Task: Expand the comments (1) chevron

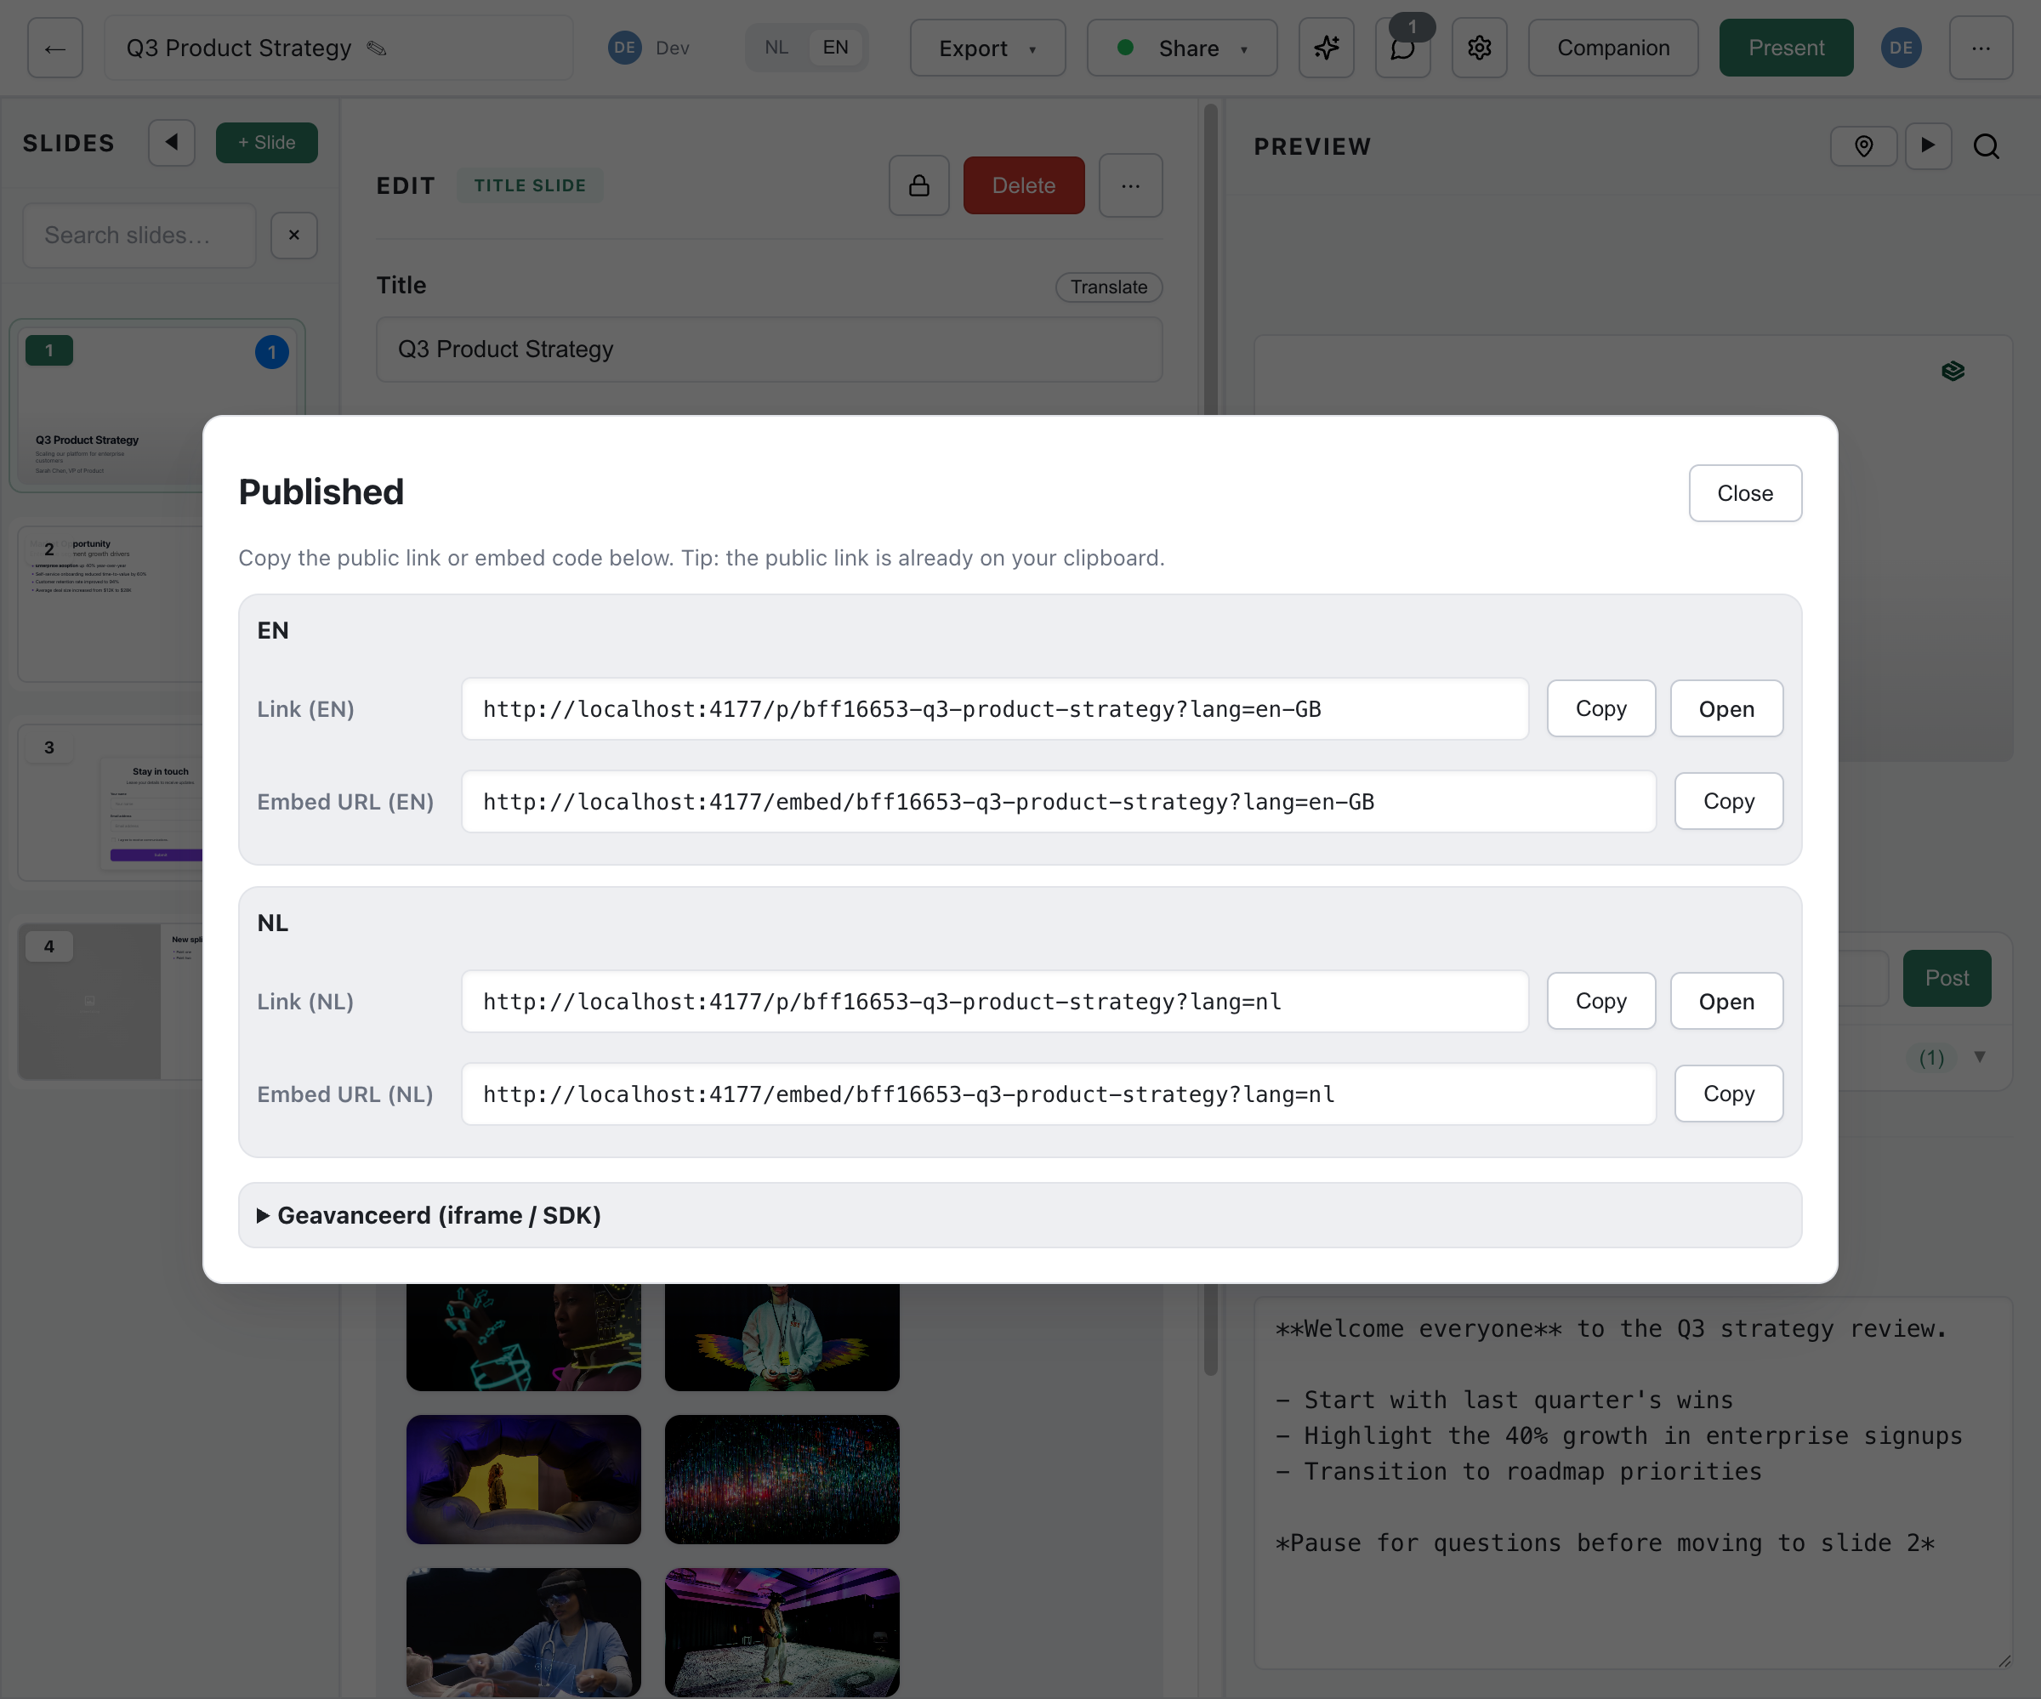Action: tap(1980, 1056)
